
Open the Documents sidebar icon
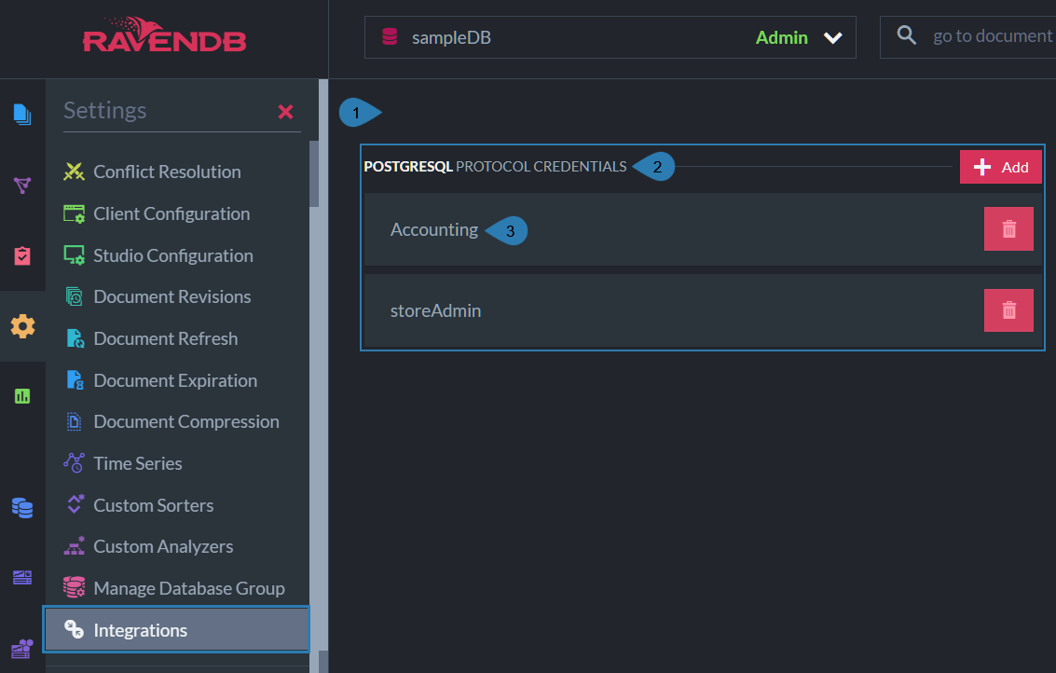coord(22,115)
